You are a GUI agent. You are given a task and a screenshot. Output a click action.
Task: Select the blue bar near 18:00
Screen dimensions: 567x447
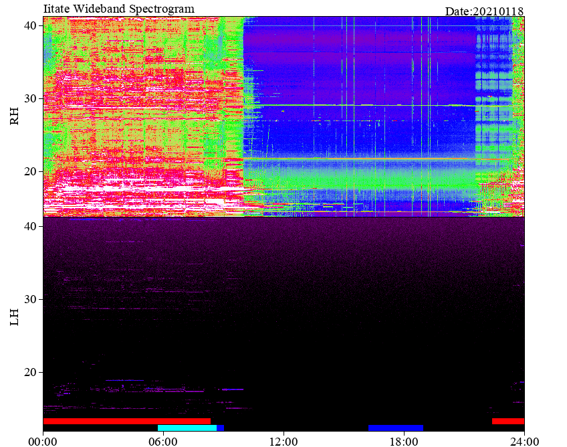coord(396,428)
